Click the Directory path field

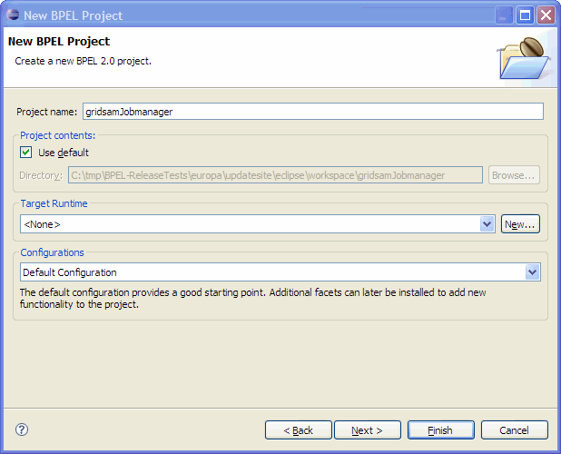(x=275, y=175)
